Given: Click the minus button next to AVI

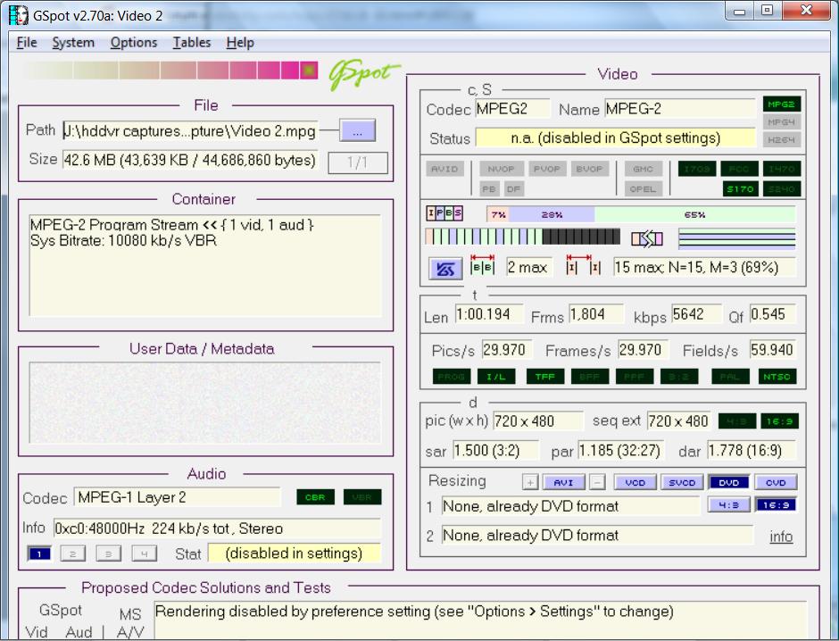Looking at the screenshot, I should click(x=596, y=482).
